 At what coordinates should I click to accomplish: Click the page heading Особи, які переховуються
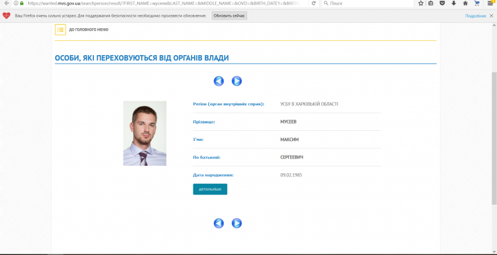[x=142, y=58]
